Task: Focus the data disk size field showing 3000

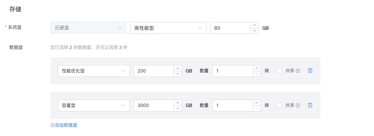Action: click(x=154, y=105)
